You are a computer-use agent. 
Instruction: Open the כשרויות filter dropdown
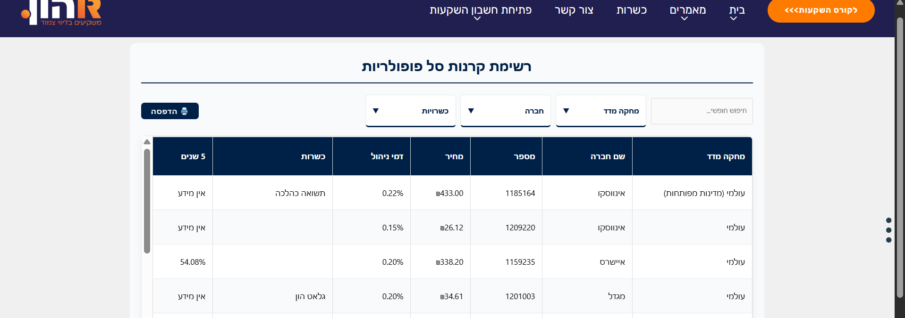coord(410,111)
